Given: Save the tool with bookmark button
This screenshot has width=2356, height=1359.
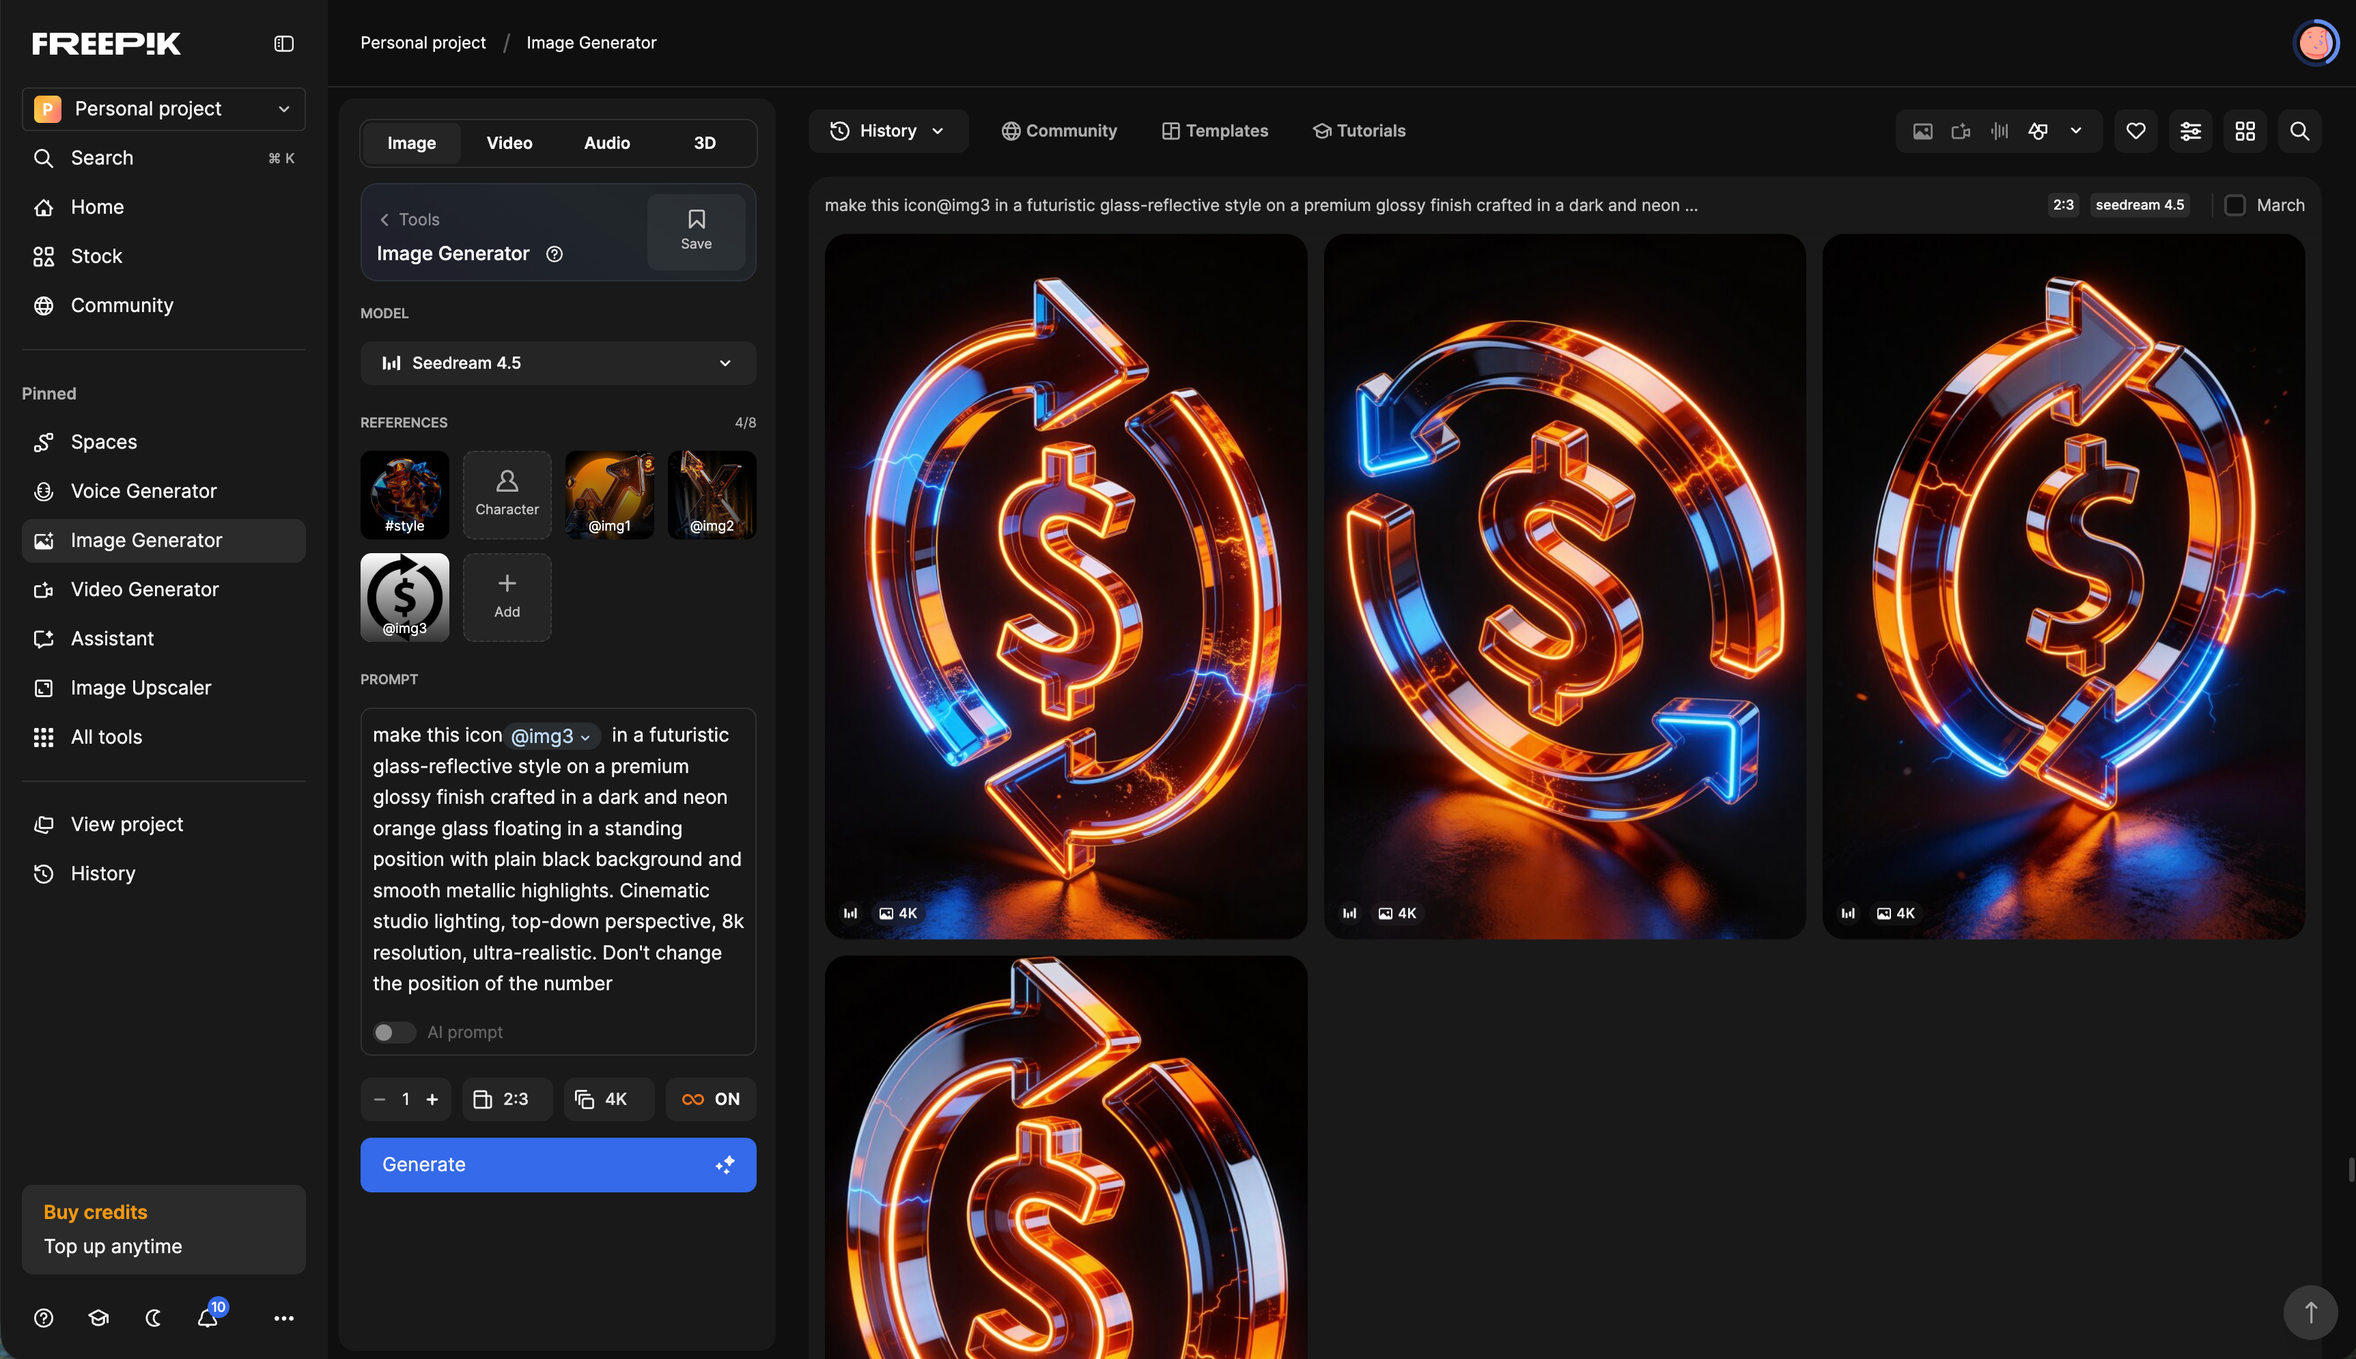Looking at the screenshot, I should 696,232.
